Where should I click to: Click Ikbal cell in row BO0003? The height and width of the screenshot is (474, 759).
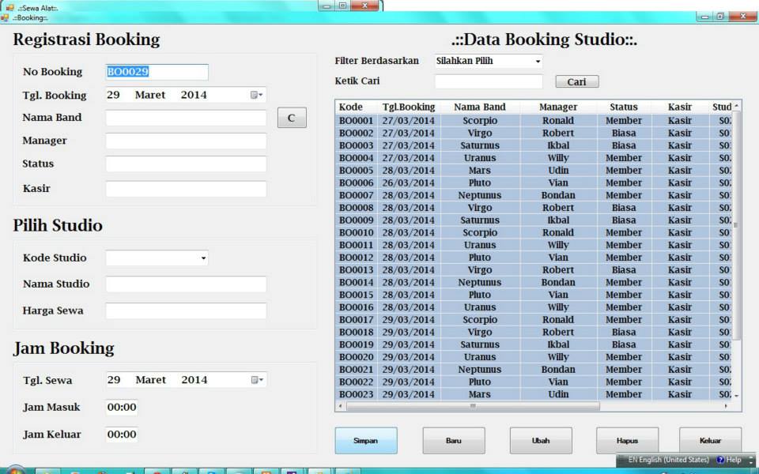pos(558,145)
